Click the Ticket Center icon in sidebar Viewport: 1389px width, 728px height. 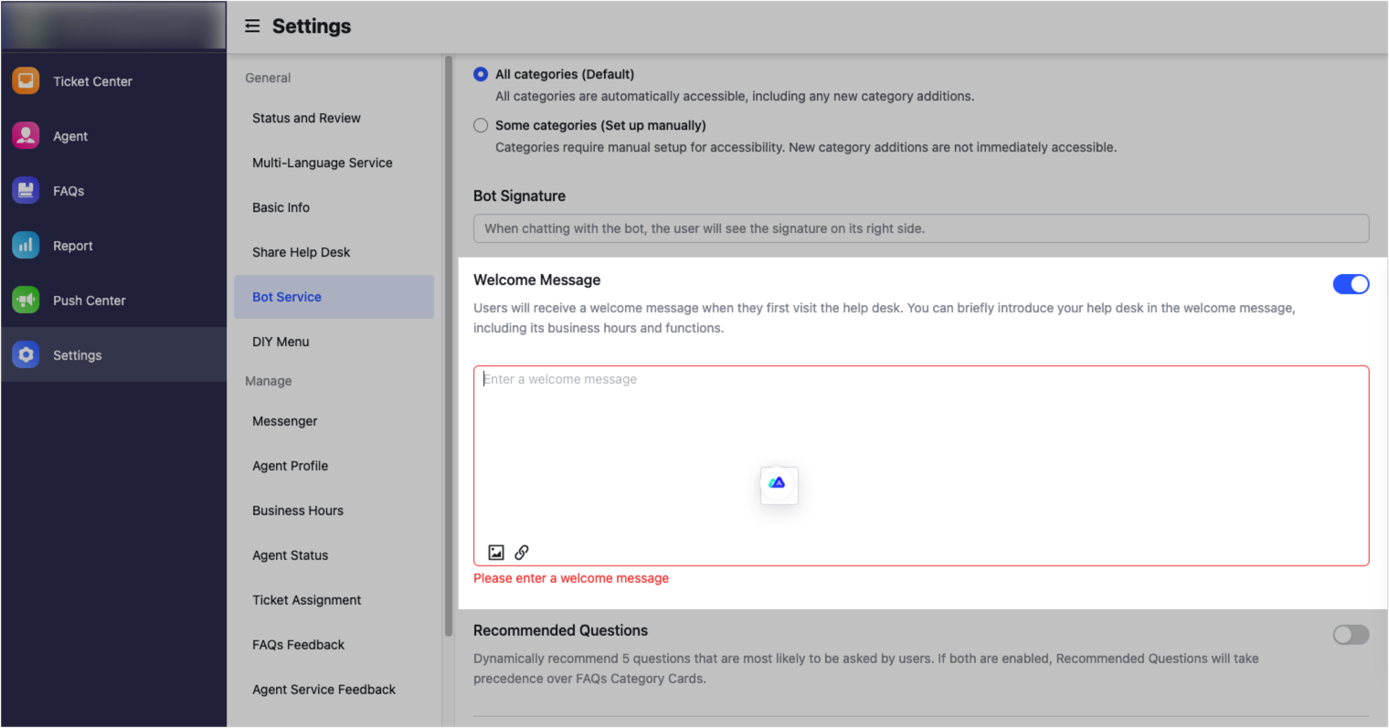click(x=26, y=81)
